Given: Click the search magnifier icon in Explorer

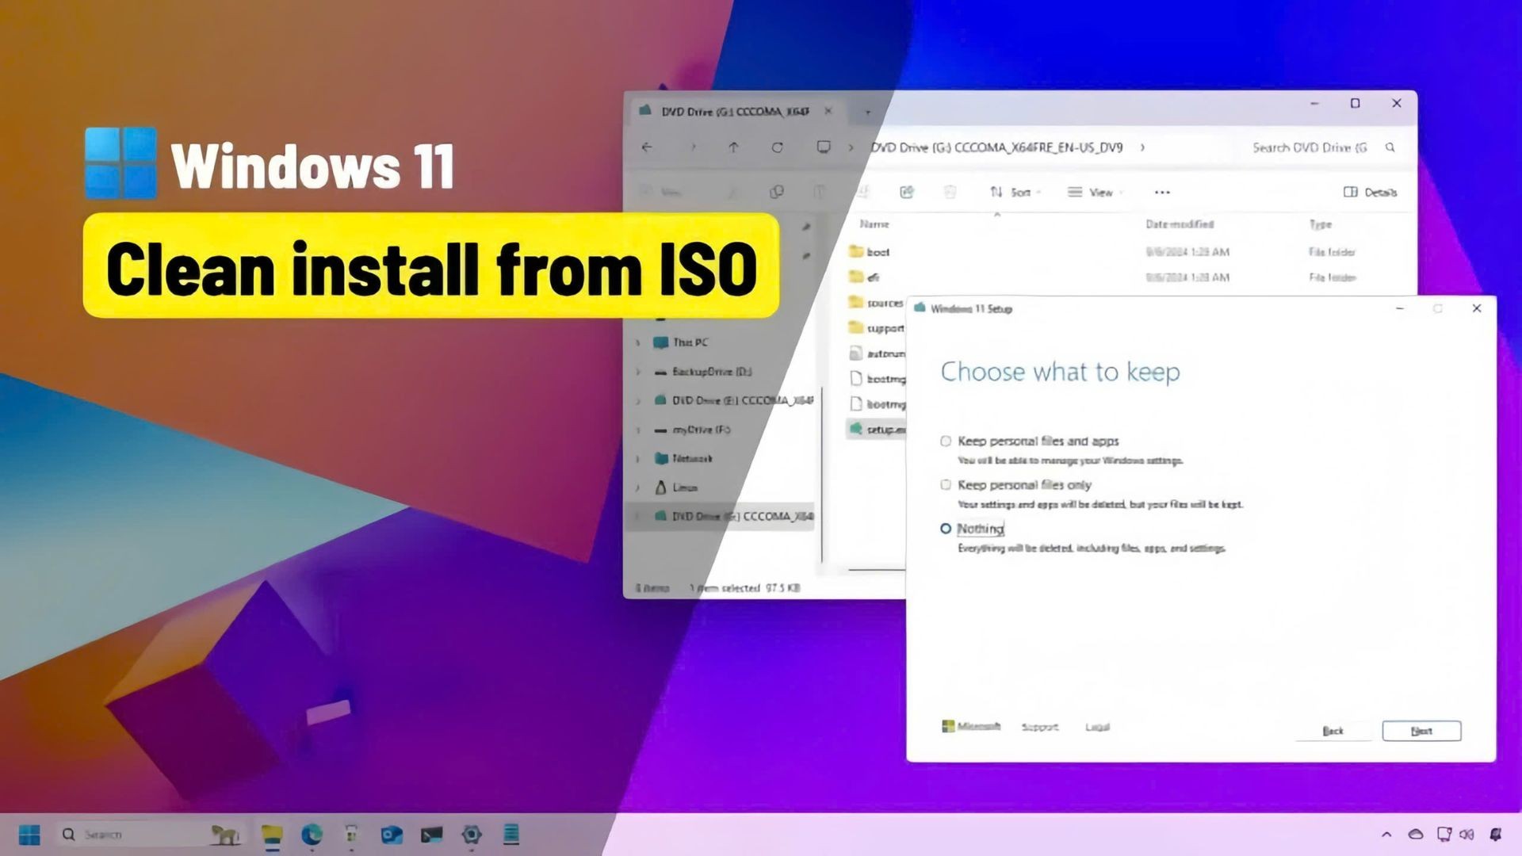Looking at the screenshot, I should (x=1390, y=147).
